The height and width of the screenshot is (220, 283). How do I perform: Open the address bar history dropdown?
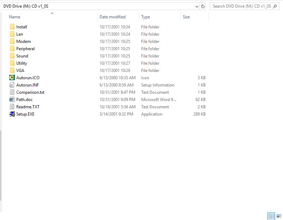pyautogui.click(x=197, y=6)
